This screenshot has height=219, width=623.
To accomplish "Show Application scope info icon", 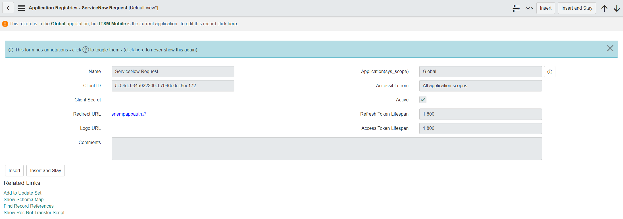I will coord(549,72).
